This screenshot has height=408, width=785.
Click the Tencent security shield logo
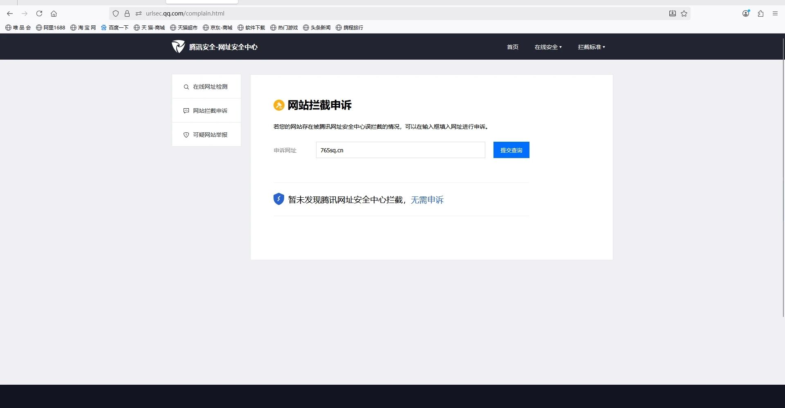coord(178,47)
